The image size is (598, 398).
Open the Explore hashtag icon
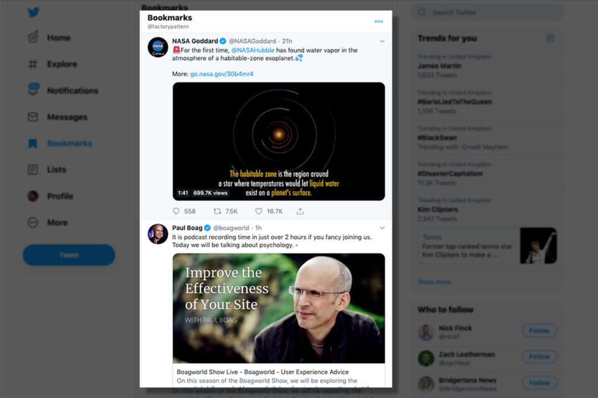(x=33, y=64)
